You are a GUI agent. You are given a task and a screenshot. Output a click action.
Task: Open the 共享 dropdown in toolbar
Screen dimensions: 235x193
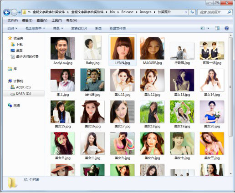[x=58, y=28]
